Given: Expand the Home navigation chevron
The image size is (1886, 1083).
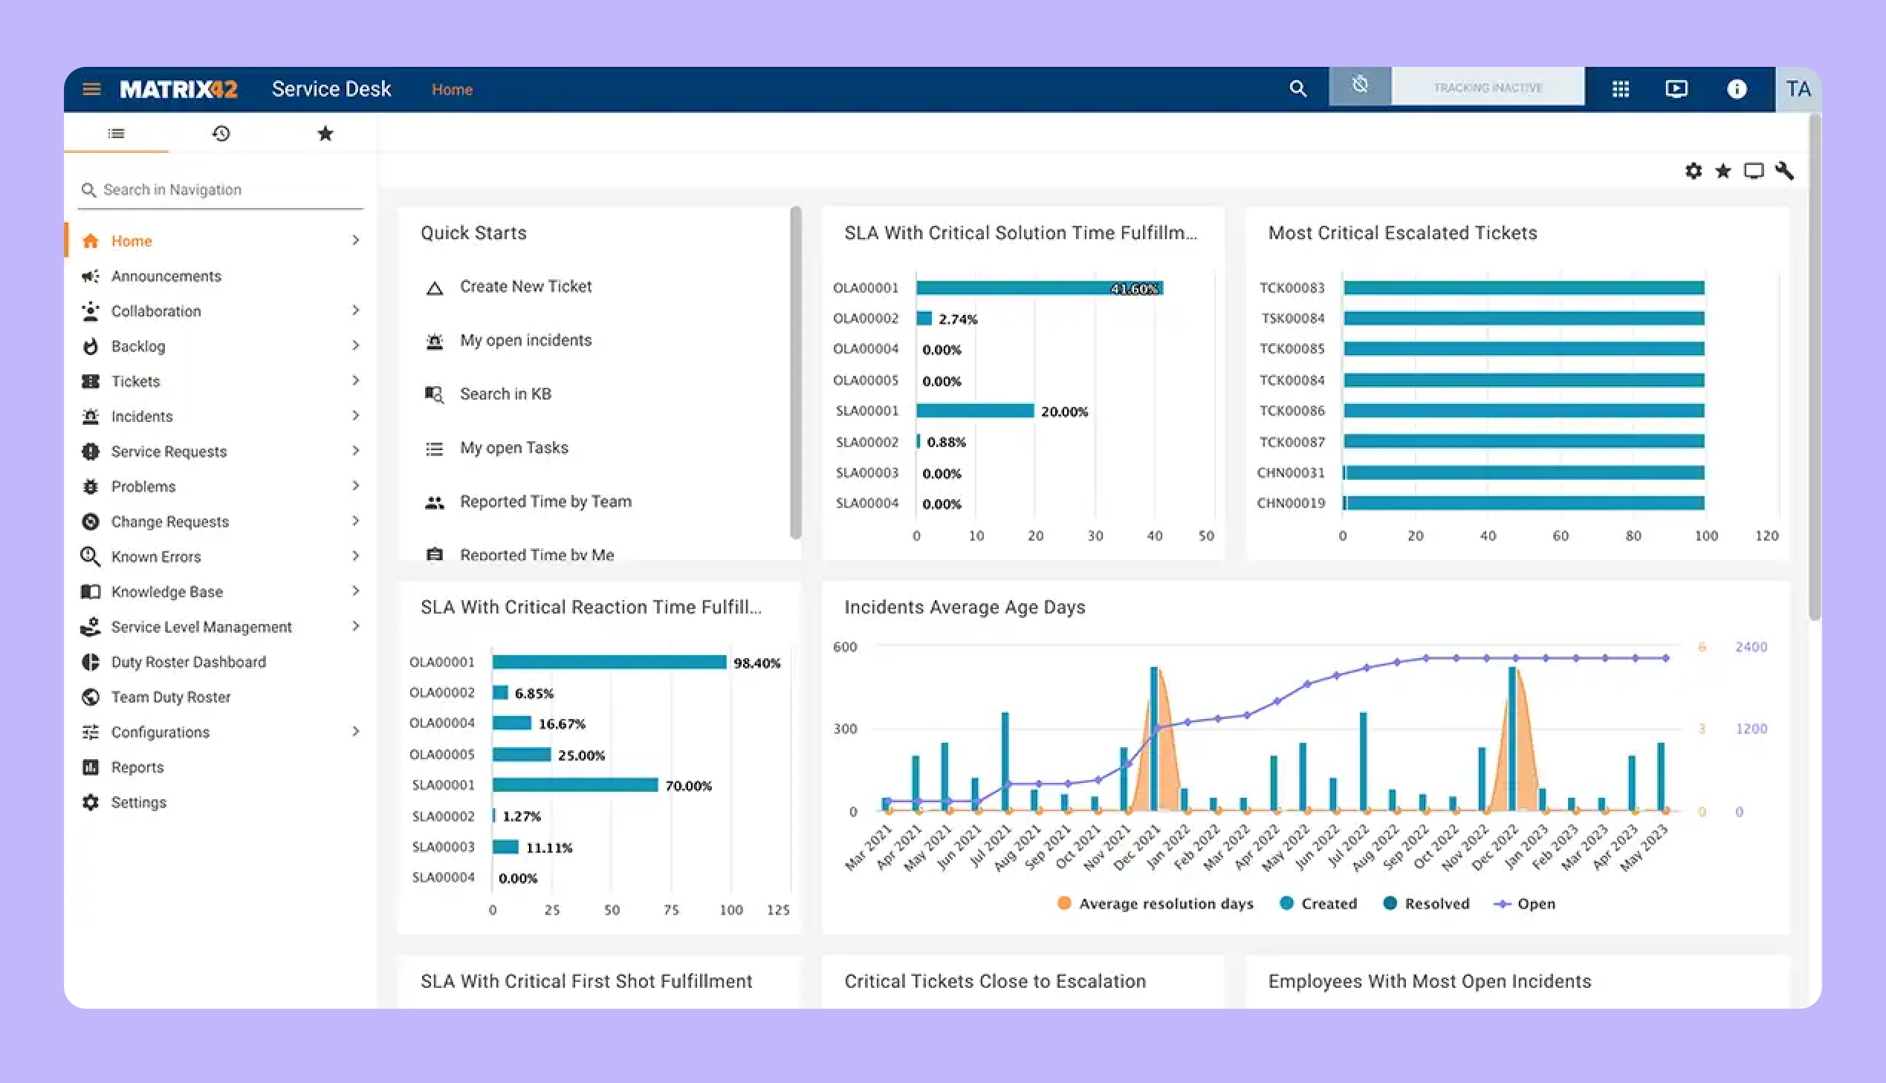Looking at the screenshot, I should click(356, 240).
